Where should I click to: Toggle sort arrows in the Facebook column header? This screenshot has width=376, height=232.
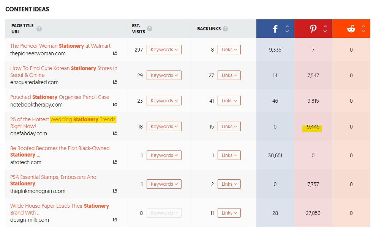pos(287,29)
